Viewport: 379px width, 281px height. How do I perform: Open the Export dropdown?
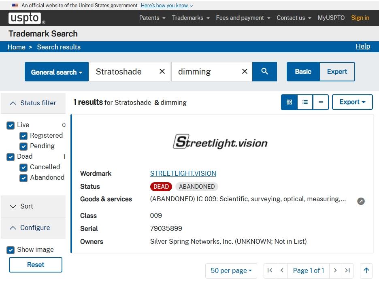(352, 102)
